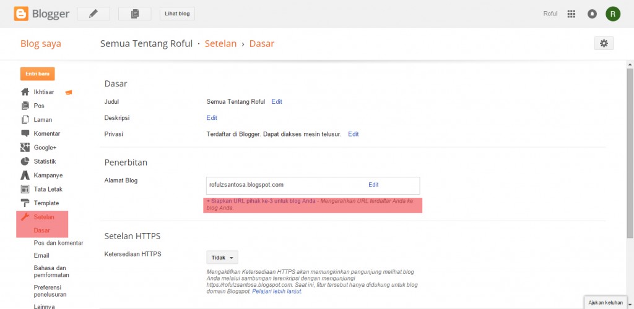Open the Google apps grid
The width and height of the screenshot is (634, 309).
tap(571, 14)
